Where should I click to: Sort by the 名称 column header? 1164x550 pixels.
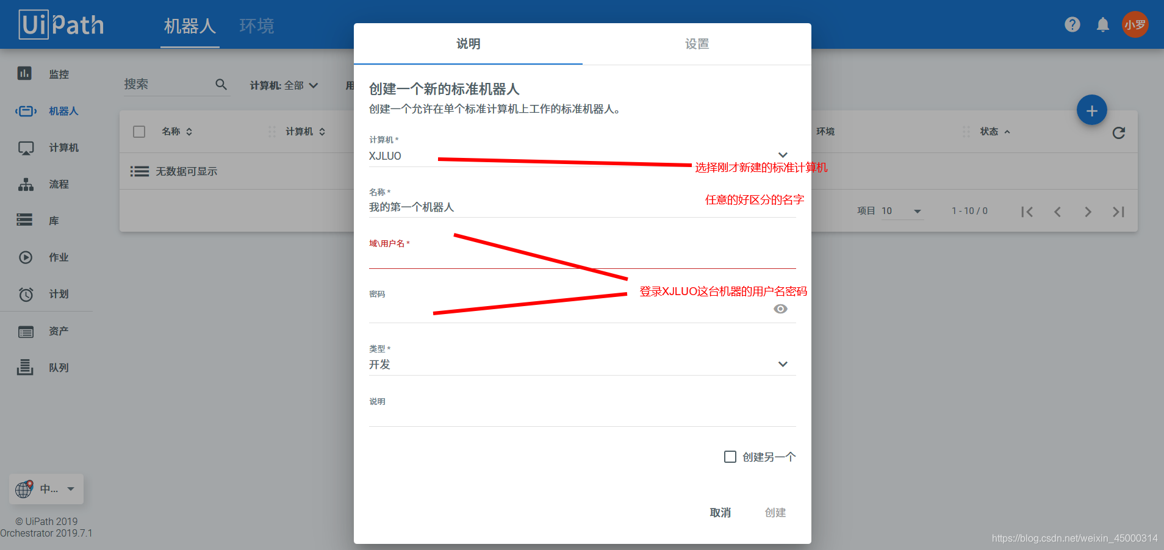tap(177, 132)
